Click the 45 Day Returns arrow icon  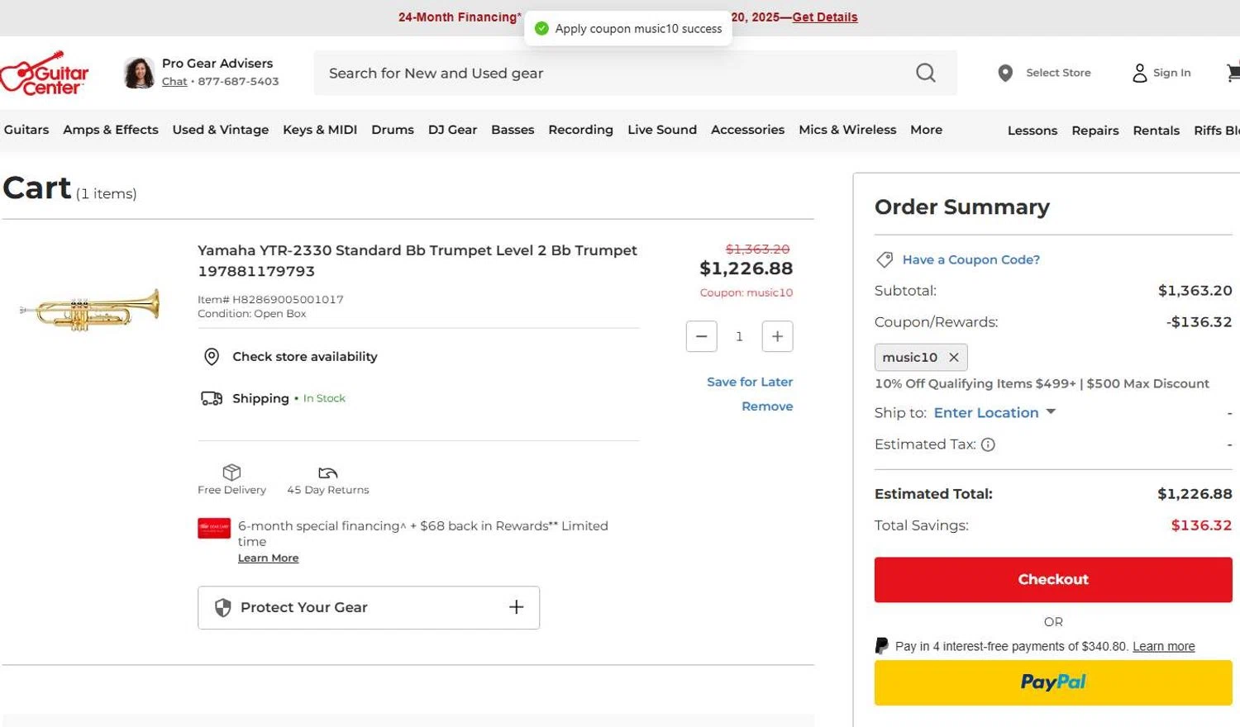point(328,473)
